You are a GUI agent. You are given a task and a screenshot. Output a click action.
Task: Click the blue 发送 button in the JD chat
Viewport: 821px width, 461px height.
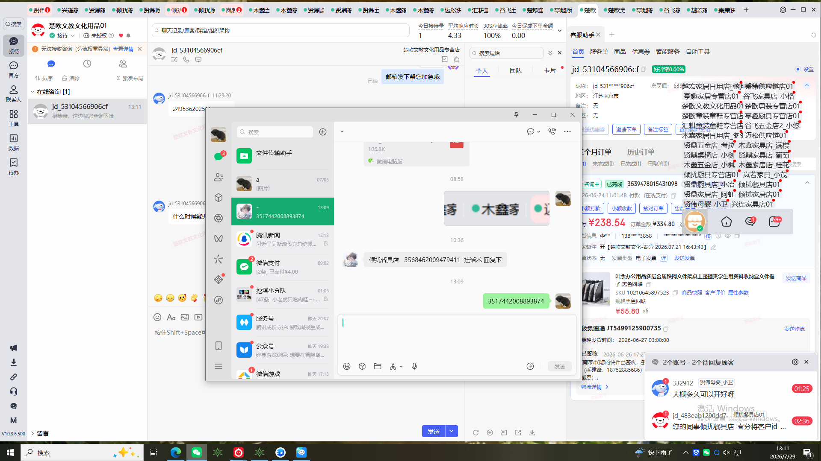434,432
